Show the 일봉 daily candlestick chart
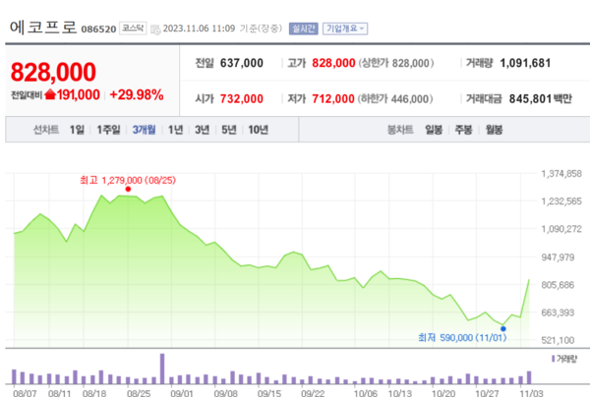Viewport: 590px width, 397px height. [x=434, y=130]
